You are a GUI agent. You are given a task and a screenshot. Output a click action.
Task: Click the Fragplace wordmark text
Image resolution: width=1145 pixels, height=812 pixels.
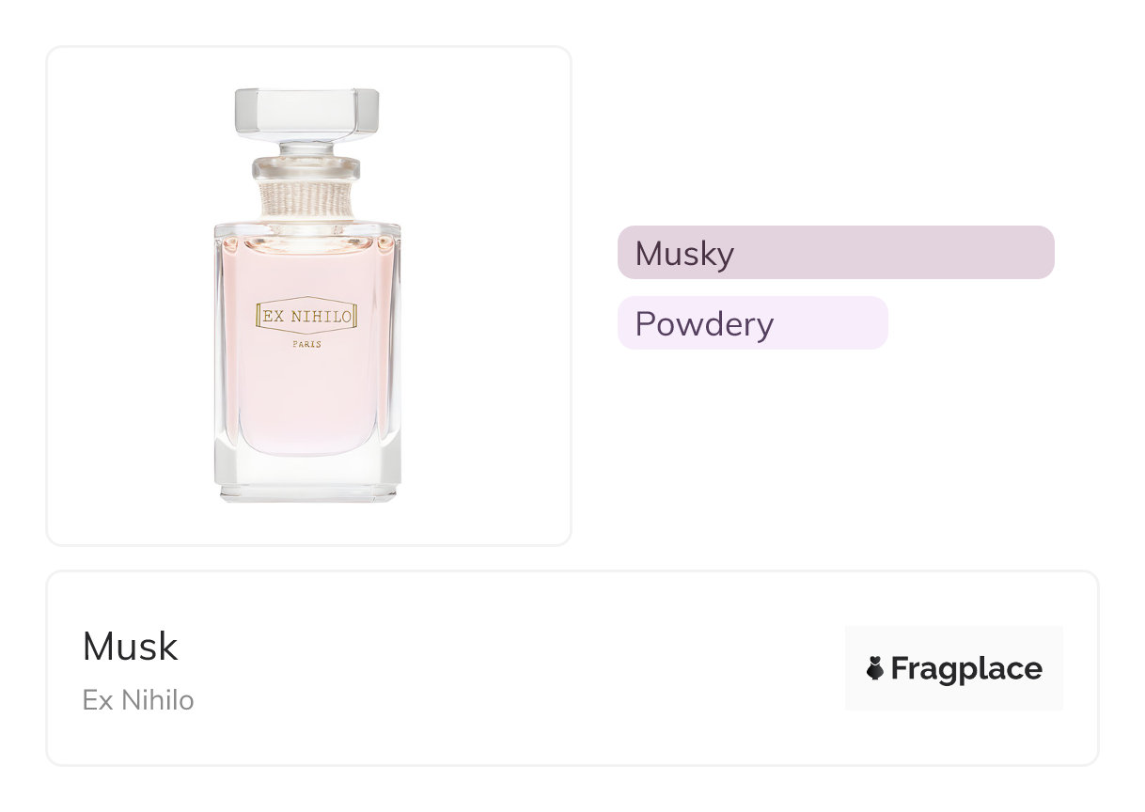point(966,668)
